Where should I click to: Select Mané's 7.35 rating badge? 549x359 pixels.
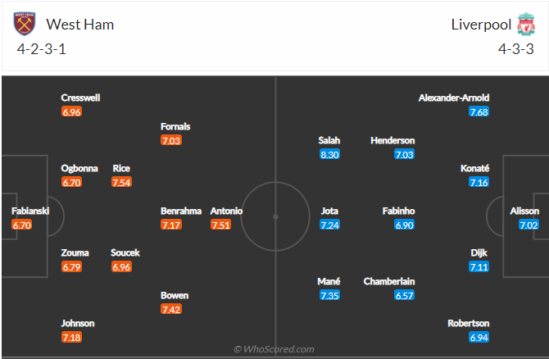[x=329, y=295]
